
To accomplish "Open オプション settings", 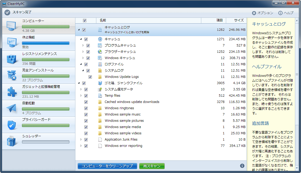I will pos(263,13).
